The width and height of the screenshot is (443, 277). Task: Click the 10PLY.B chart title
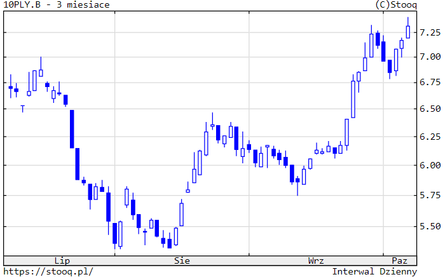(56, 5)
